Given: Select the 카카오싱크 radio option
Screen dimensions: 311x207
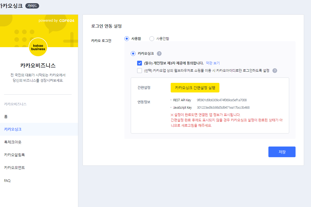Looking at the screenshot, I should tap(133, 54).
